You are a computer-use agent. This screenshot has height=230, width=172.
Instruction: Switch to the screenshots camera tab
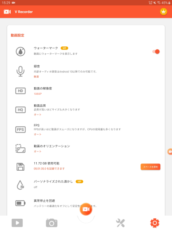(x=52, y=223)
